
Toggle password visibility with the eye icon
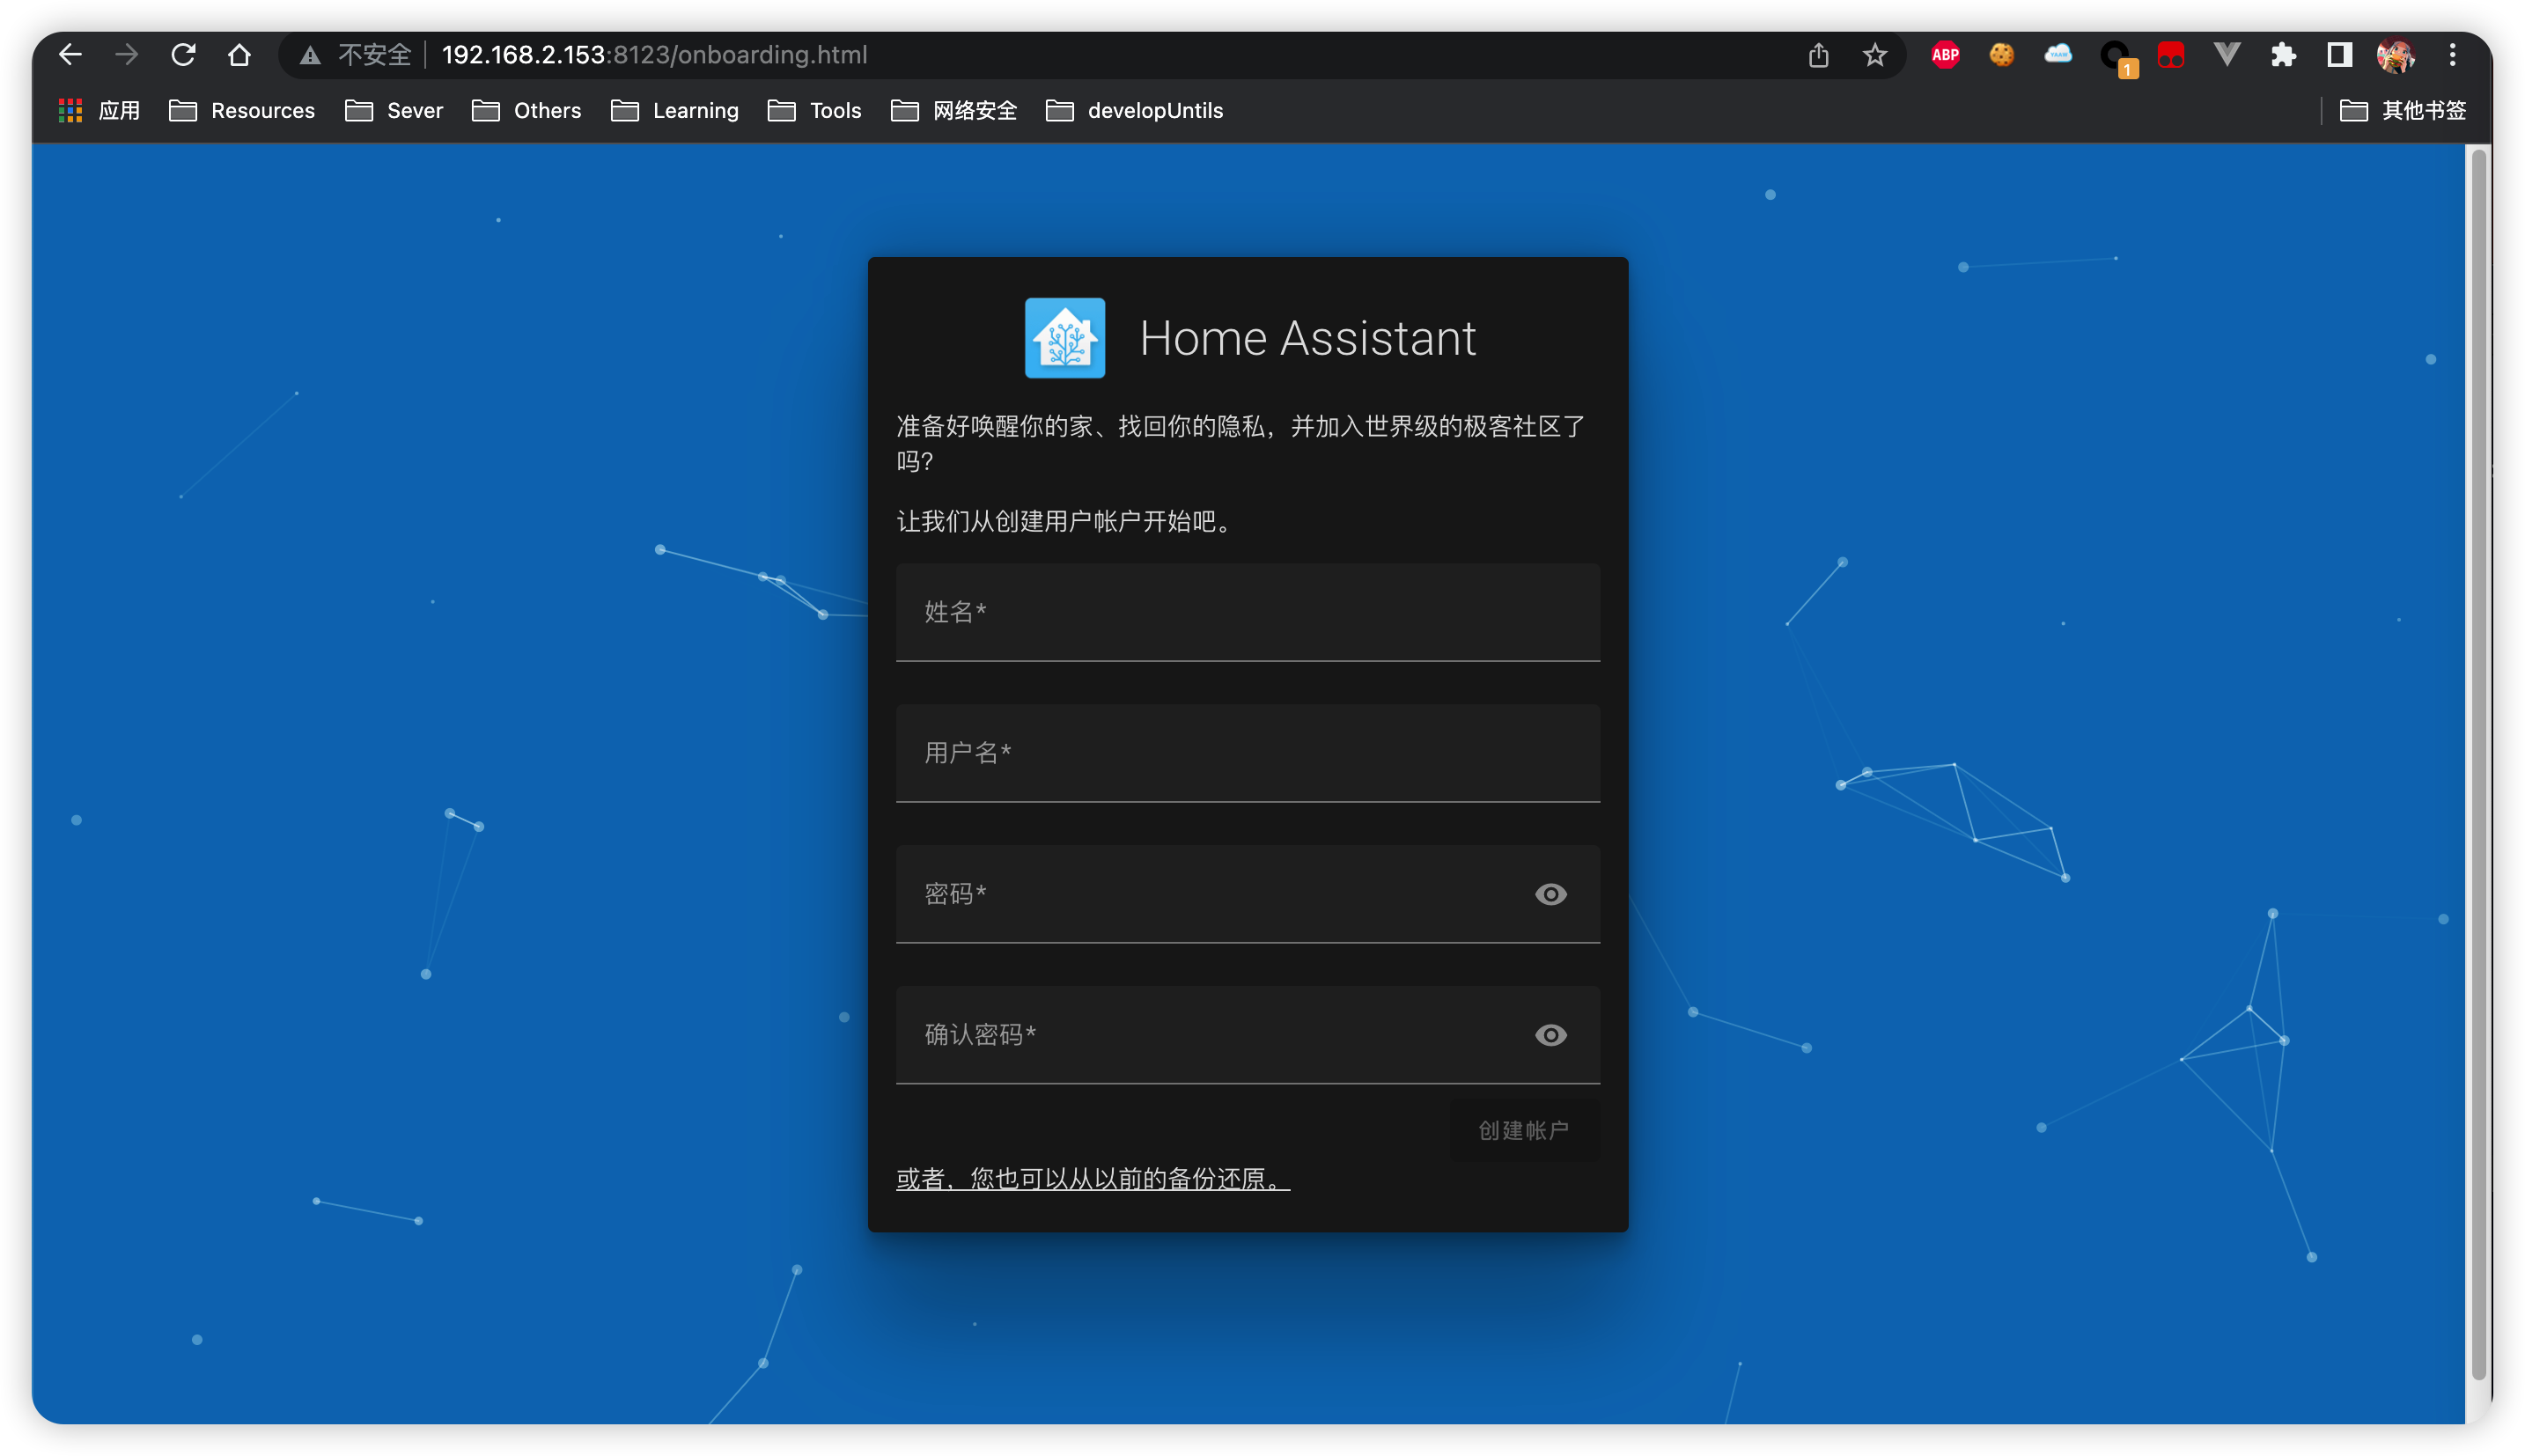point(1549,895)
